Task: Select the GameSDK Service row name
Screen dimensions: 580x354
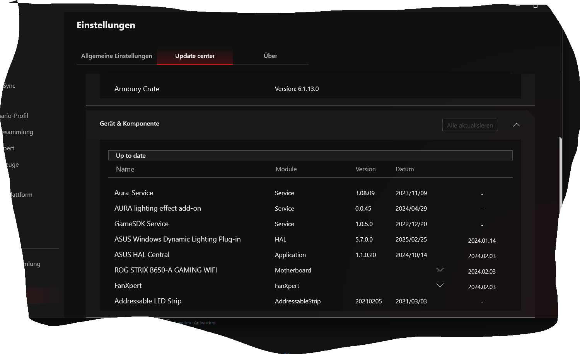Action: tap(142, 224)
